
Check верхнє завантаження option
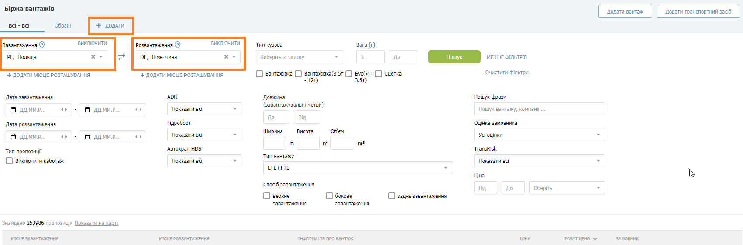(x=267, y=196)
